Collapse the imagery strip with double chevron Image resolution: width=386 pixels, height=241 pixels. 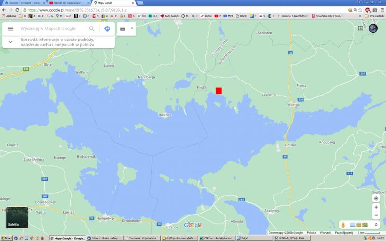pyautogui.click(x=376, y=225)
